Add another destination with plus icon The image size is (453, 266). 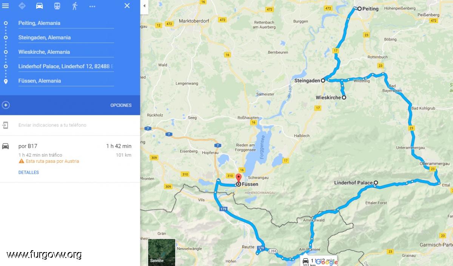[x=6, y=105]
